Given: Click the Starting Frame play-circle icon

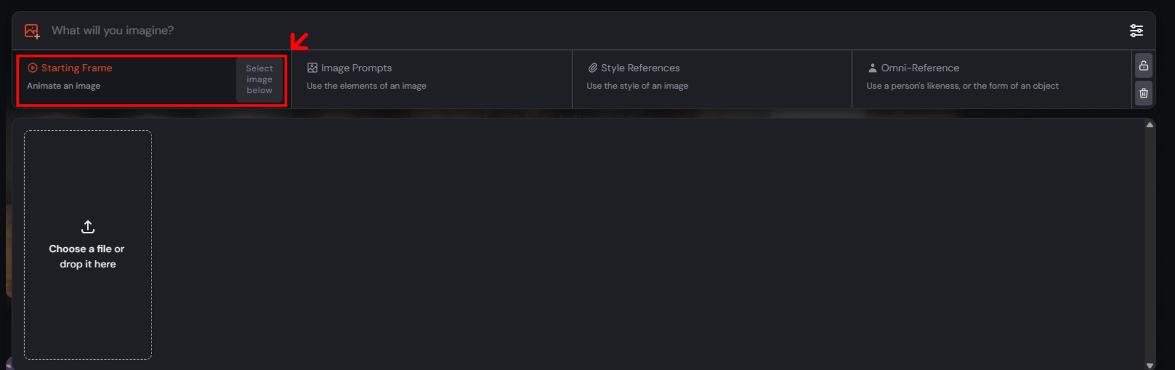Looking at the screenshot, I should point(33,68).
